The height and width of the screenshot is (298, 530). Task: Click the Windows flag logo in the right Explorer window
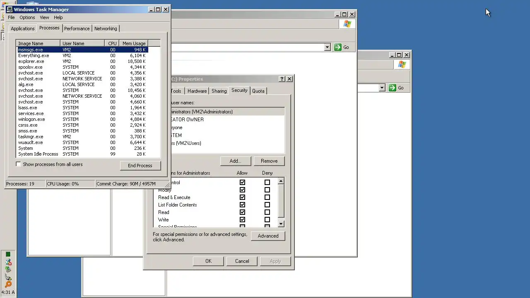(x=402, y=65)
